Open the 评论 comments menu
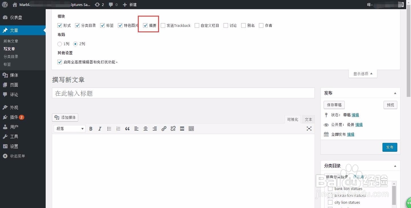The width and height of the screenshot is (411, 208). (x=23, y=95)
